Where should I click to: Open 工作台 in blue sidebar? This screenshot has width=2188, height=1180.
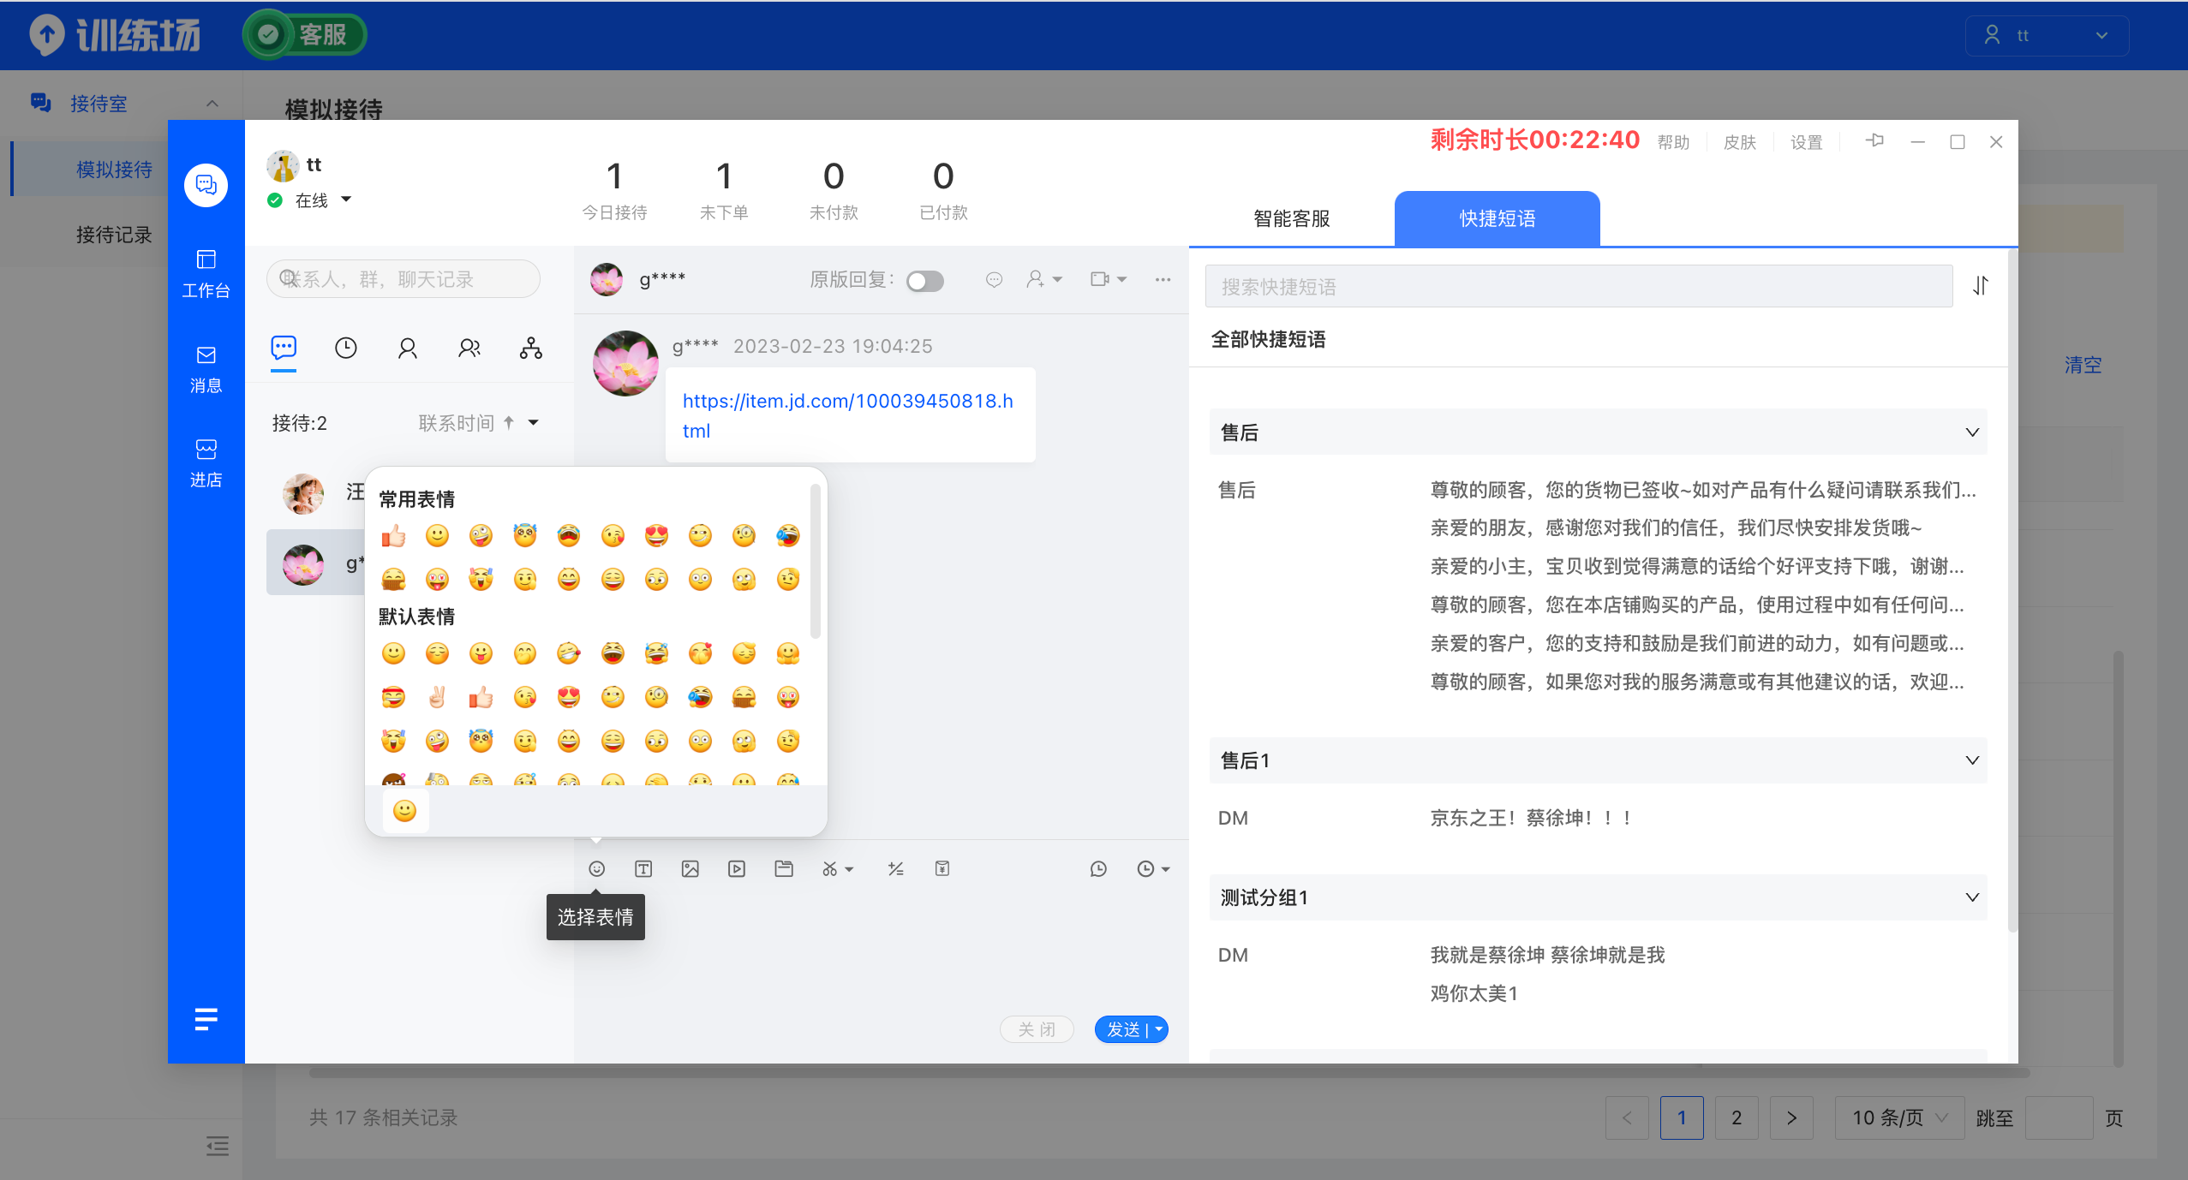pyautogui.click(x=206, y=274)
